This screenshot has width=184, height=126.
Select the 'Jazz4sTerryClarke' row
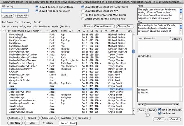pyautogui.click(x=69, y=92)
